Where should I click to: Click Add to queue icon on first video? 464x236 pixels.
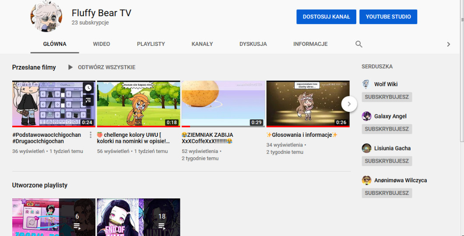pyautogui.click(x=88, y=100)
